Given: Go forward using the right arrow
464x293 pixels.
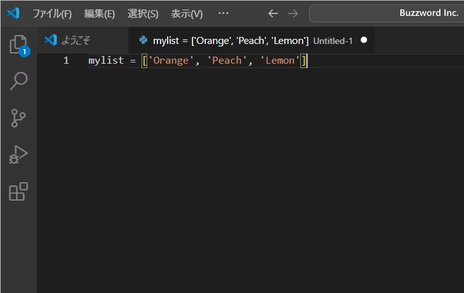Looking at the screenshot, I should 293,13.
